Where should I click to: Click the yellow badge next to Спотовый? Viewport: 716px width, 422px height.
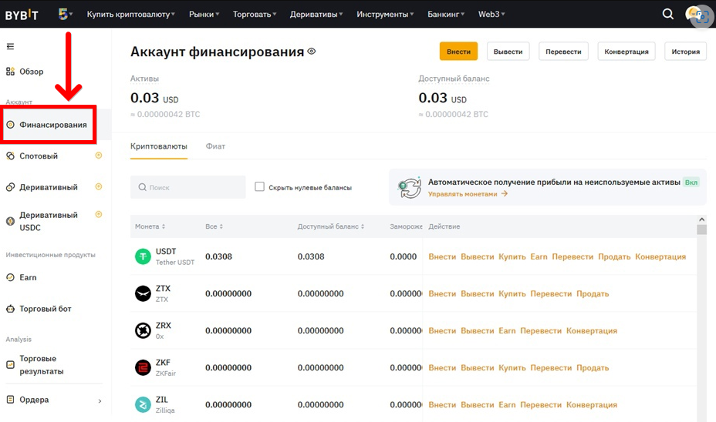(98, 156)
